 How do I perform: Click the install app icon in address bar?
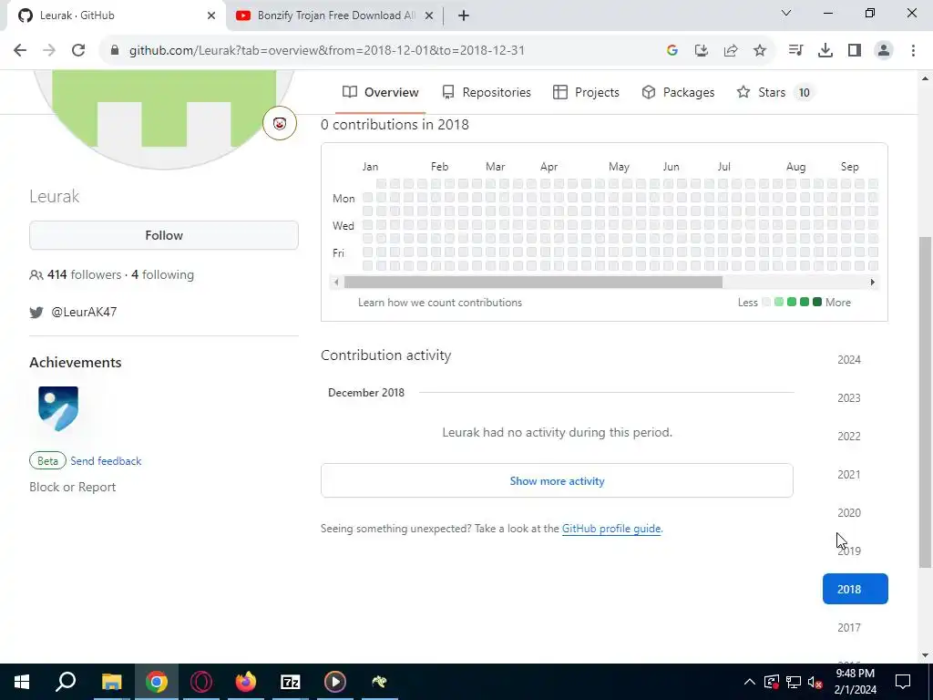702,51
